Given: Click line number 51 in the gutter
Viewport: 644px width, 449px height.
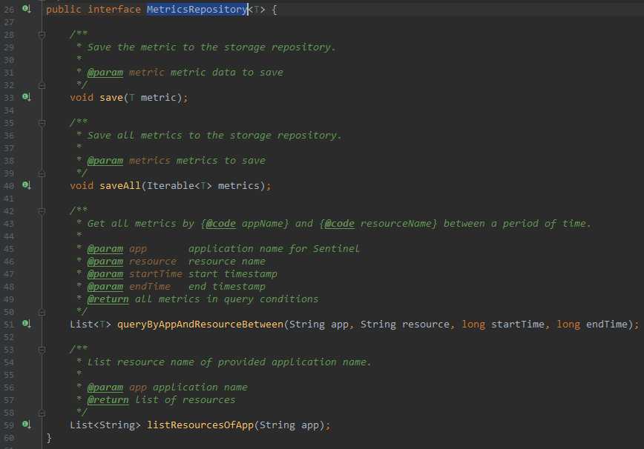Looking at the screenshot, I should coord(9,325).
